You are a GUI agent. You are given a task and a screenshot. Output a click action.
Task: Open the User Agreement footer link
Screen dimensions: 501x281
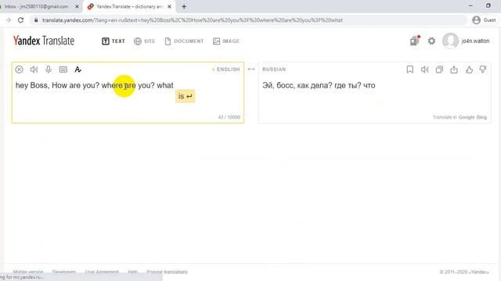[102, 272]
